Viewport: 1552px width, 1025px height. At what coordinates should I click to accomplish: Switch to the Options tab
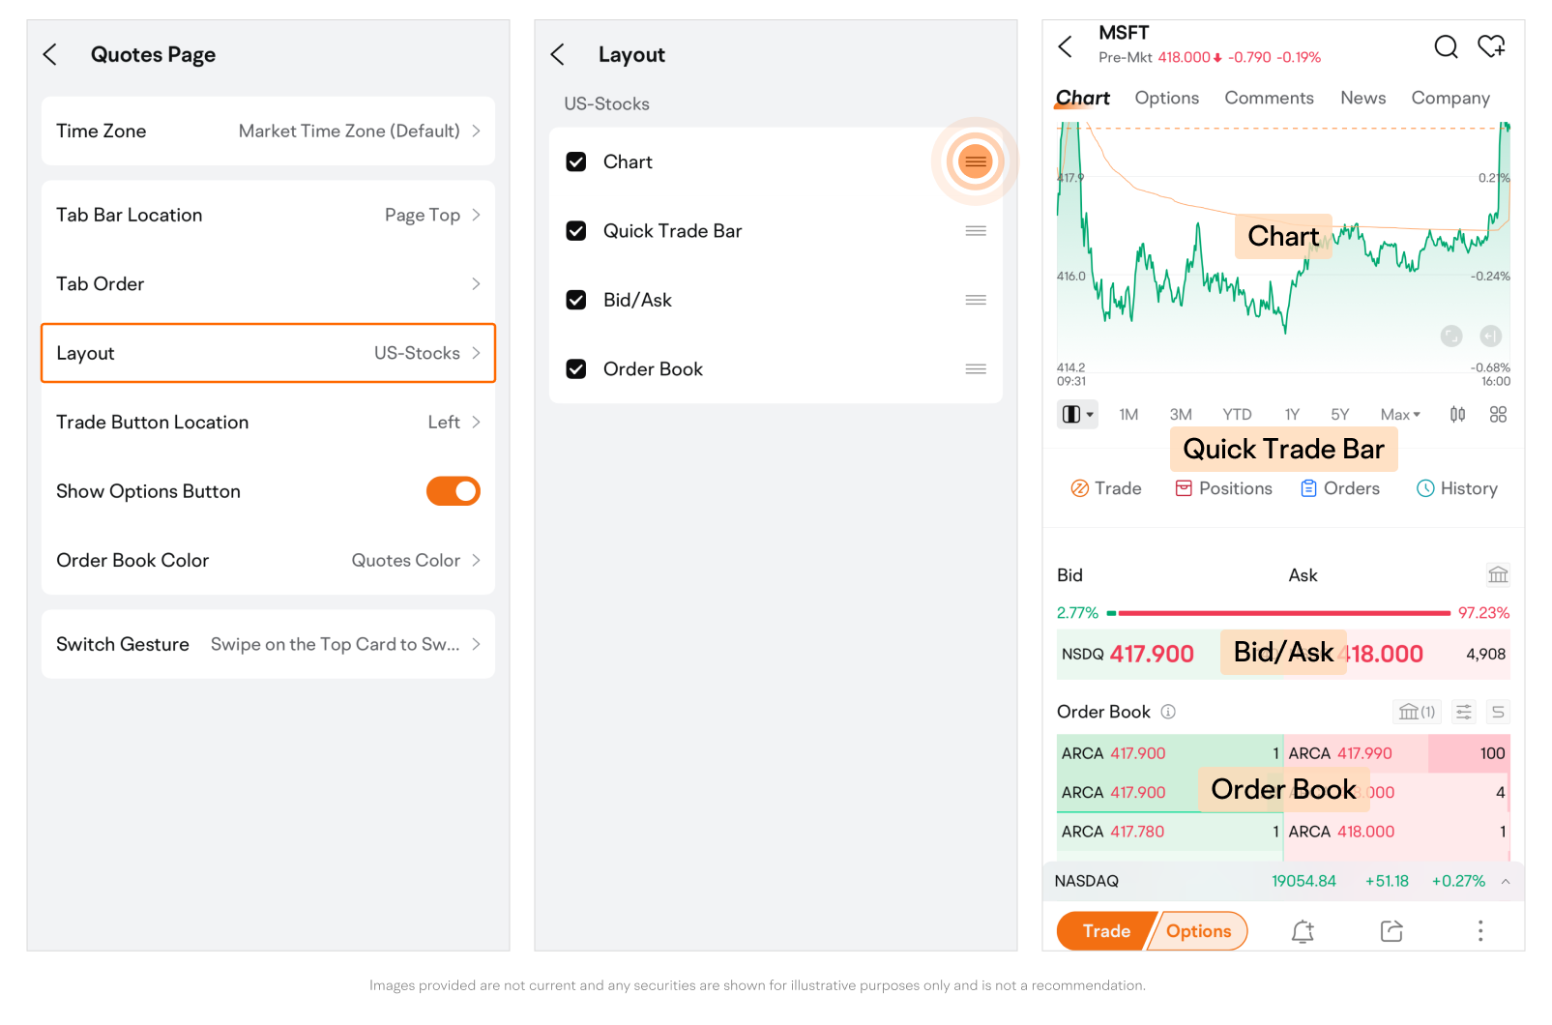pos(1166,98)
